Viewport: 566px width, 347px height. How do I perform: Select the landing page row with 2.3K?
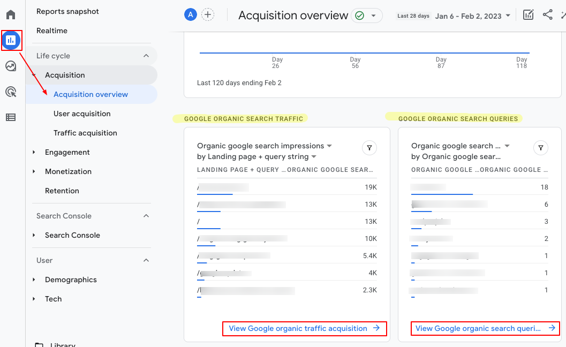tap(287, 290)
